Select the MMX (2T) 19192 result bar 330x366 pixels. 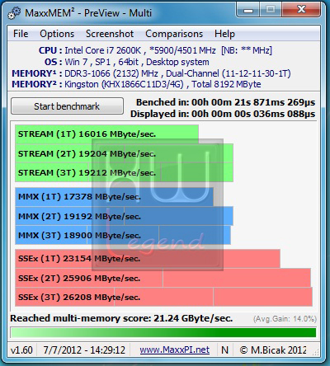[124, 216]
